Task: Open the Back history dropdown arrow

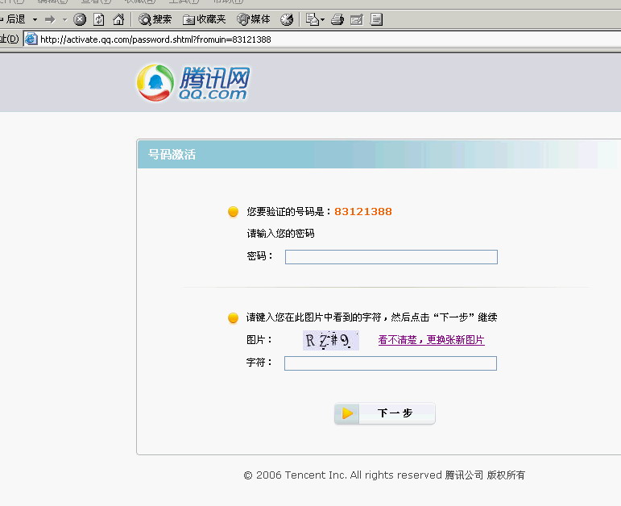Action: pyautogui.click(x=35, y=19)
